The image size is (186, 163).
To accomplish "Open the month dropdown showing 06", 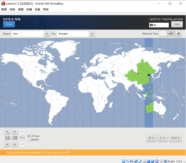I will tap(151, 138).
